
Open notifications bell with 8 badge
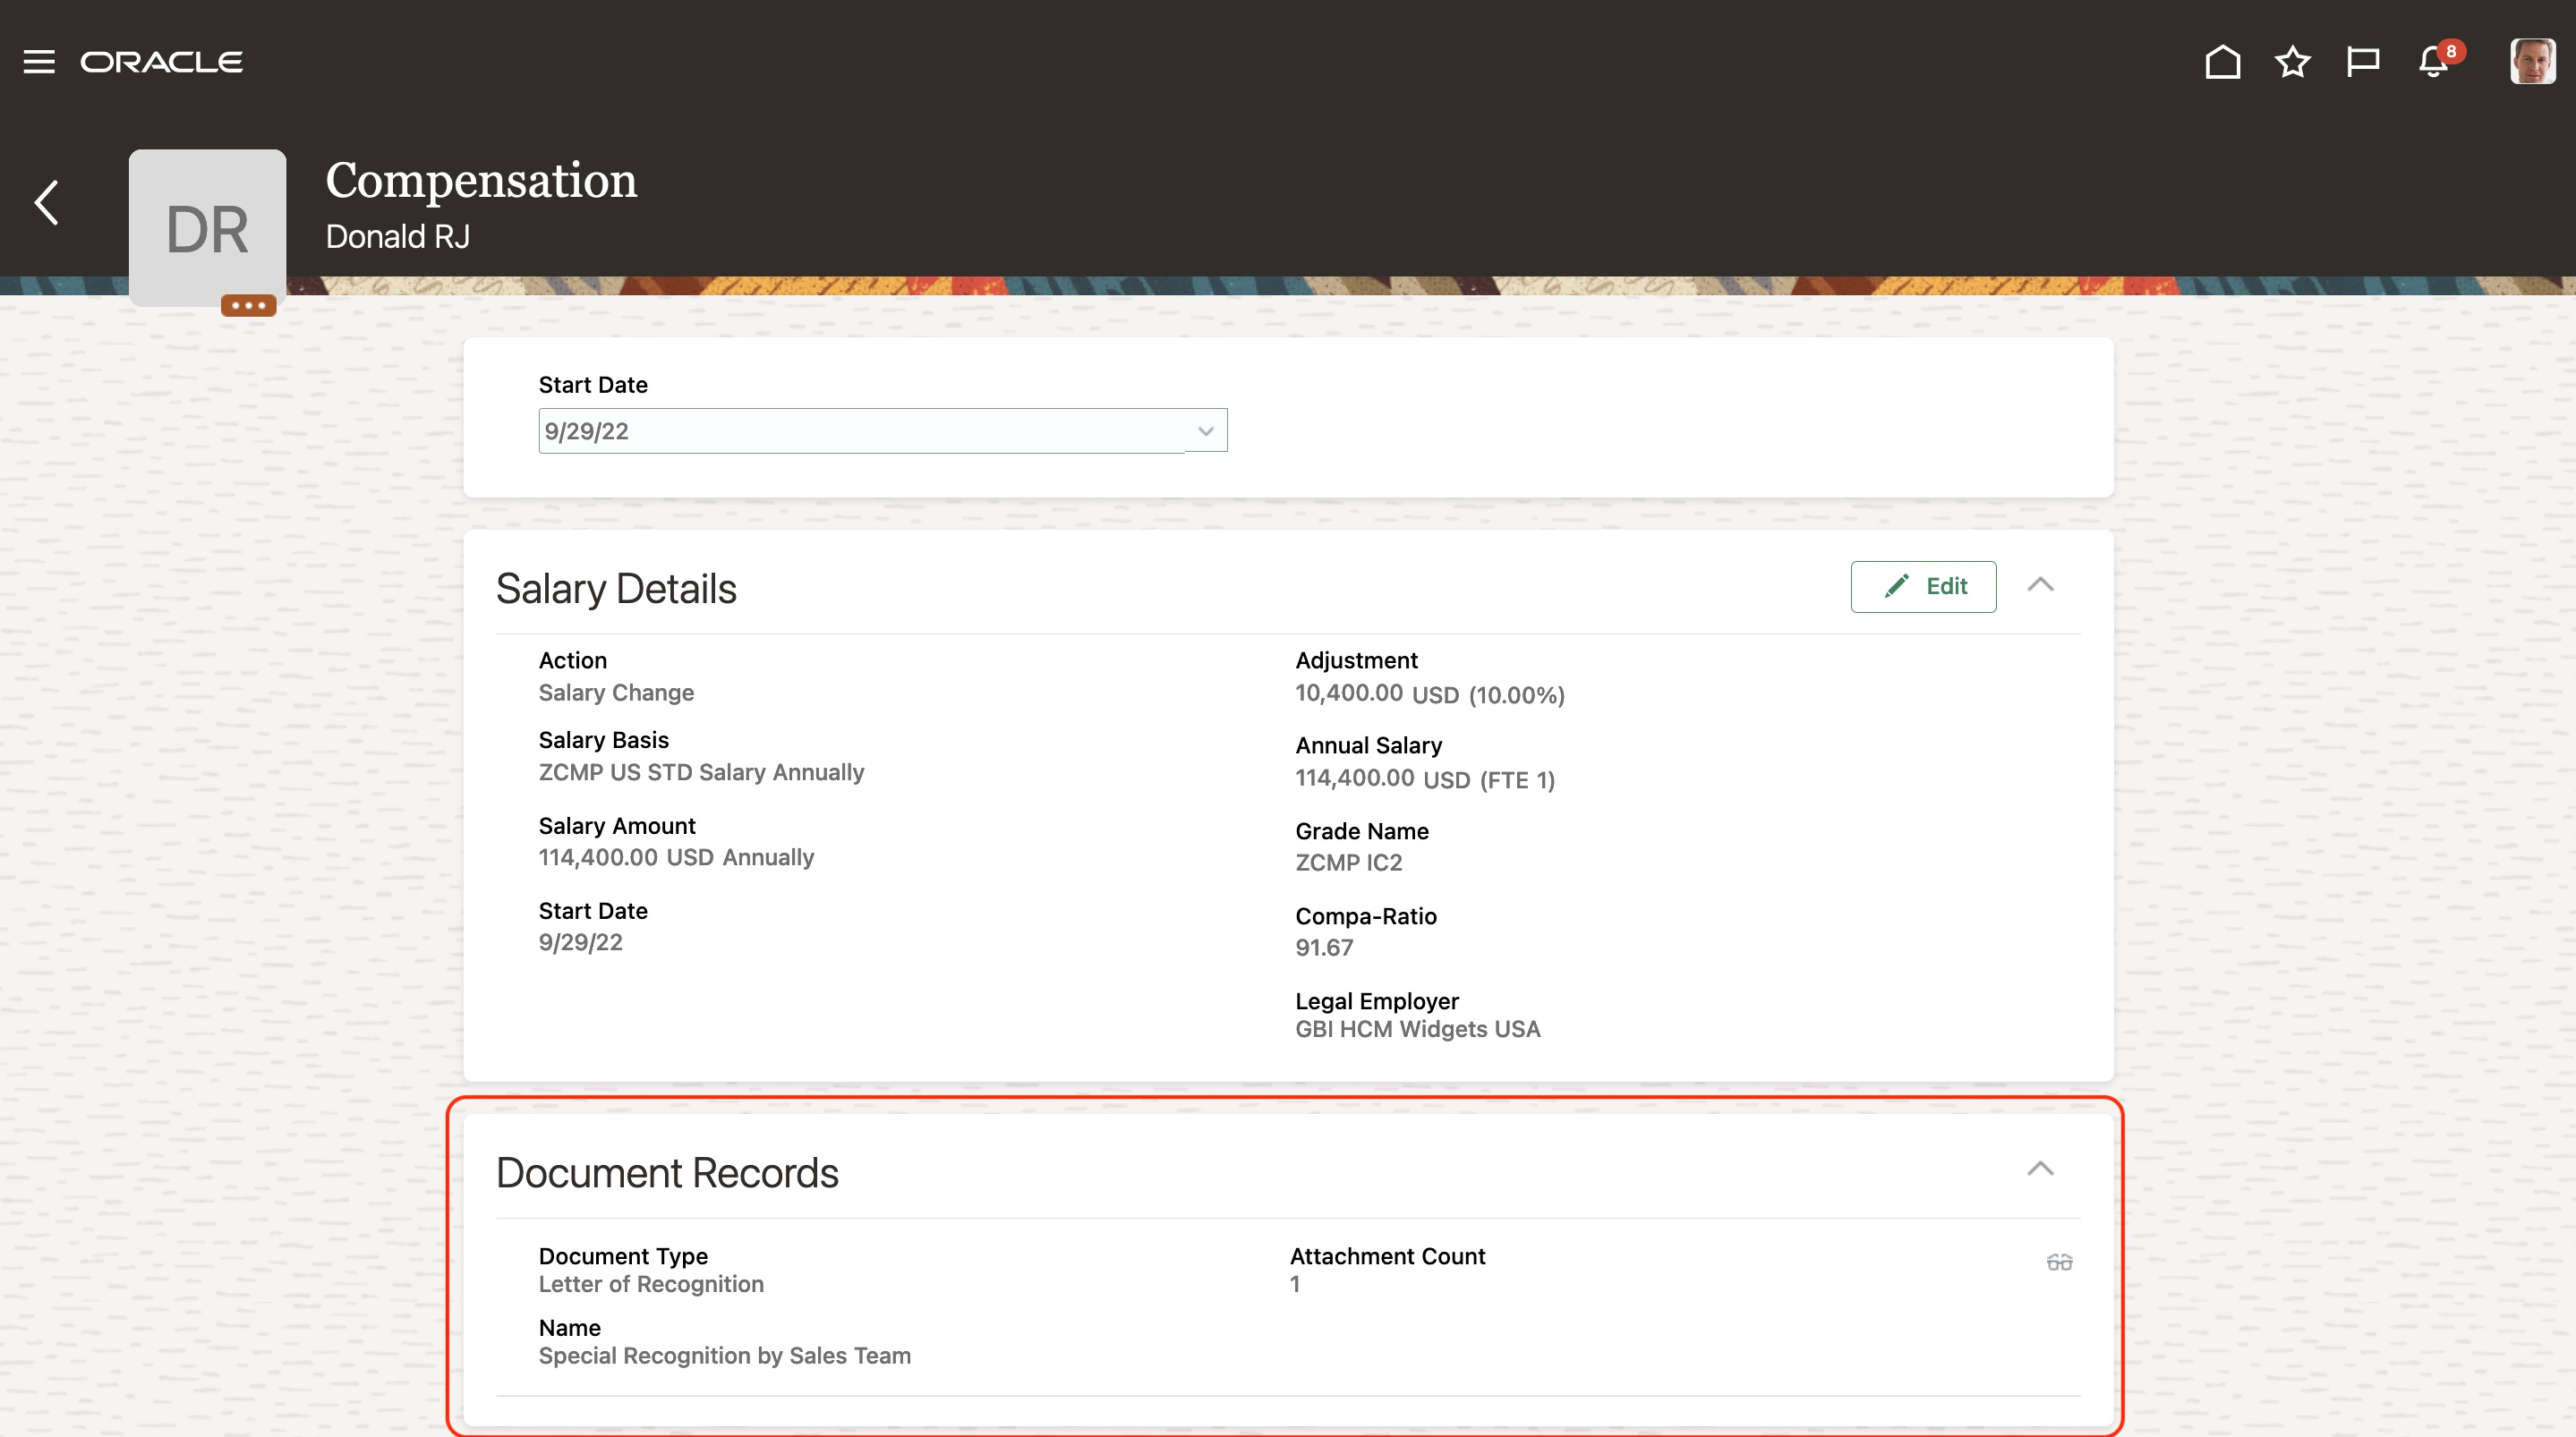pyautogui.click(x=2434, y=62)
